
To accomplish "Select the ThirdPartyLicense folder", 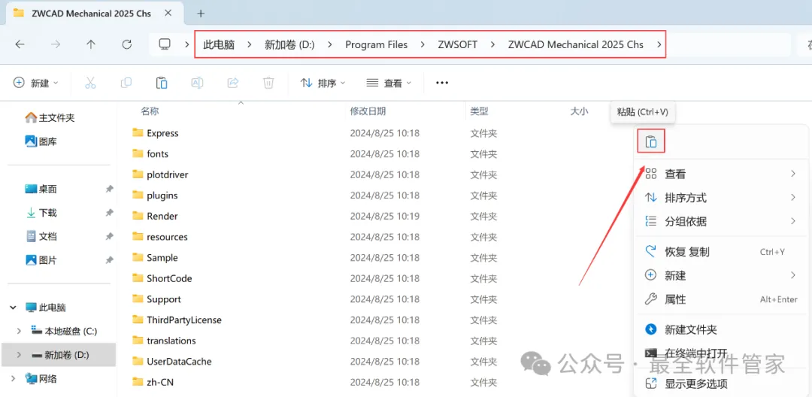I will tap(177, 320).
